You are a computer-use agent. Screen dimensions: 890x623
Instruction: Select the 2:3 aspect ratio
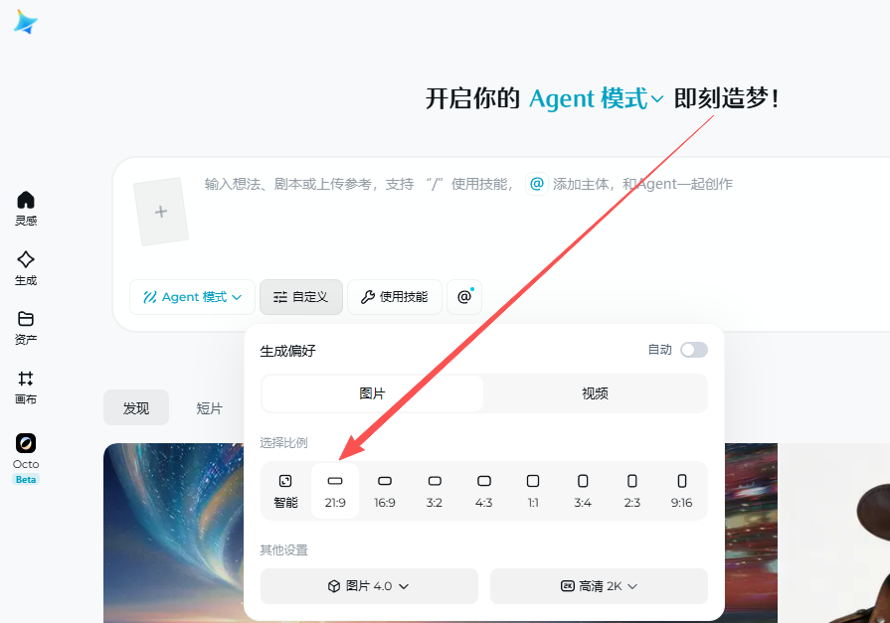click(631, 491)
